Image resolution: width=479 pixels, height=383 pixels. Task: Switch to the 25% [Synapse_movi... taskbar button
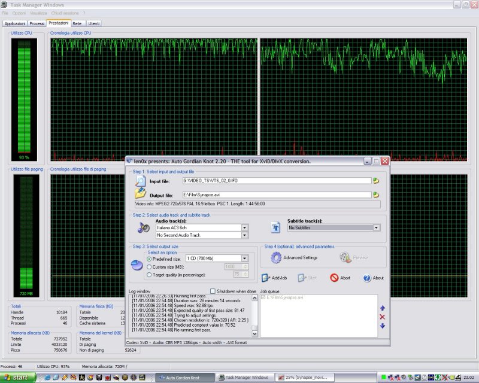pos(305,378)
